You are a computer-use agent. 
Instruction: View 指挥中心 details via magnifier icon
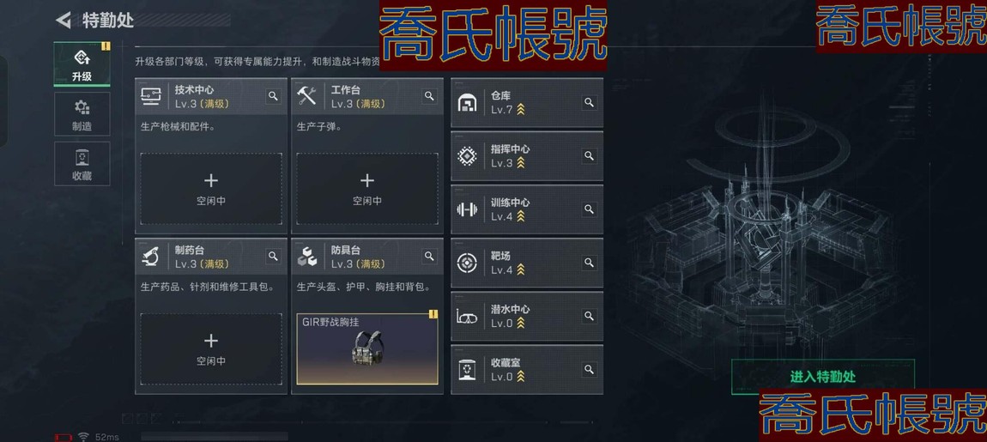click(x=589, y=155)
